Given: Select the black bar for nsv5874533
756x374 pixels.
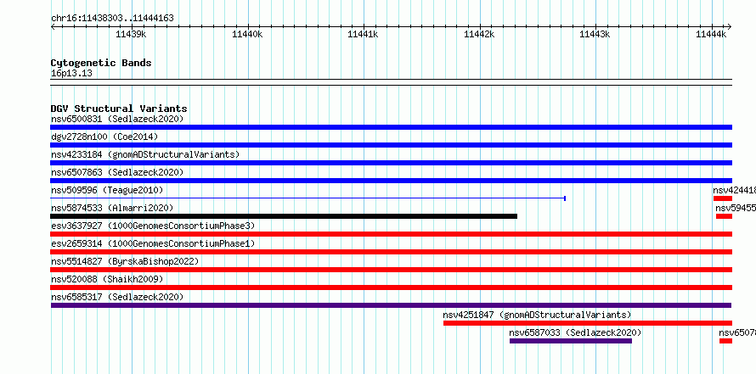Looking at the screenshot, I should (284, 216).
